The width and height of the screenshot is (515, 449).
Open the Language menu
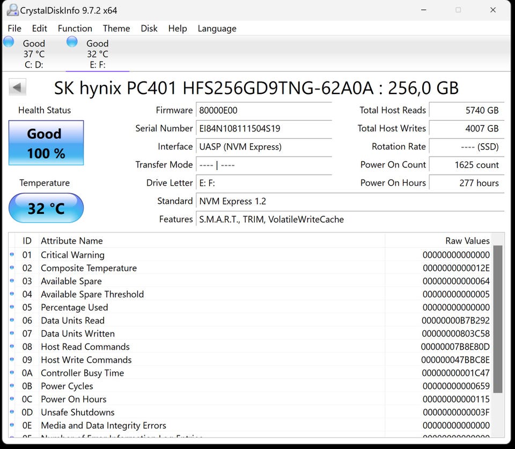(x=217, y=28)
